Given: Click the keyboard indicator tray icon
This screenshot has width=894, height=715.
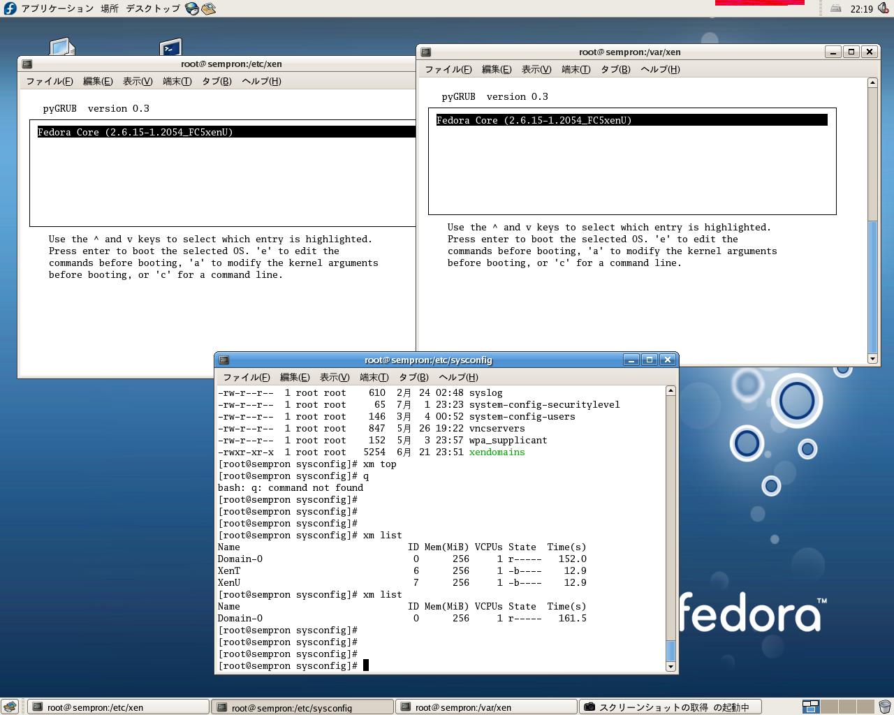Looking at the screenshot, I should pyautogui.click(x=836, y=8).
